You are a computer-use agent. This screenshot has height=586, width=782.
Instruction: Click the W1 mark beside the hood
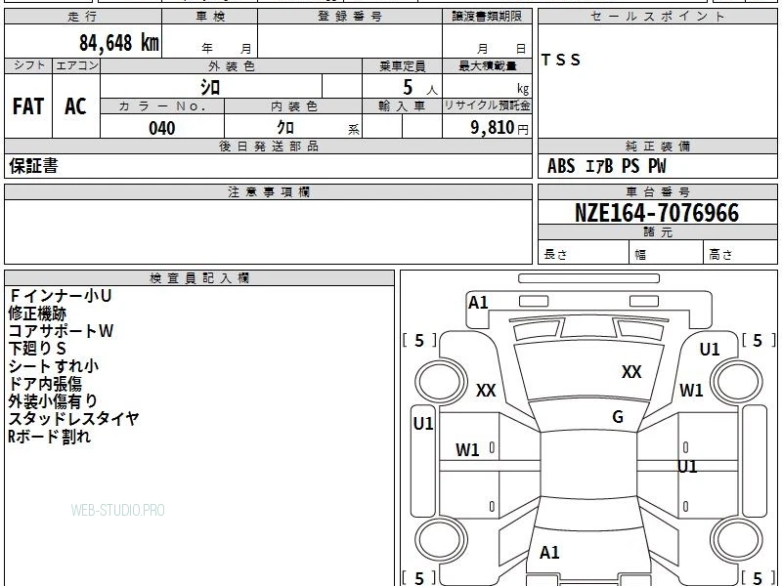pos(691,390)
